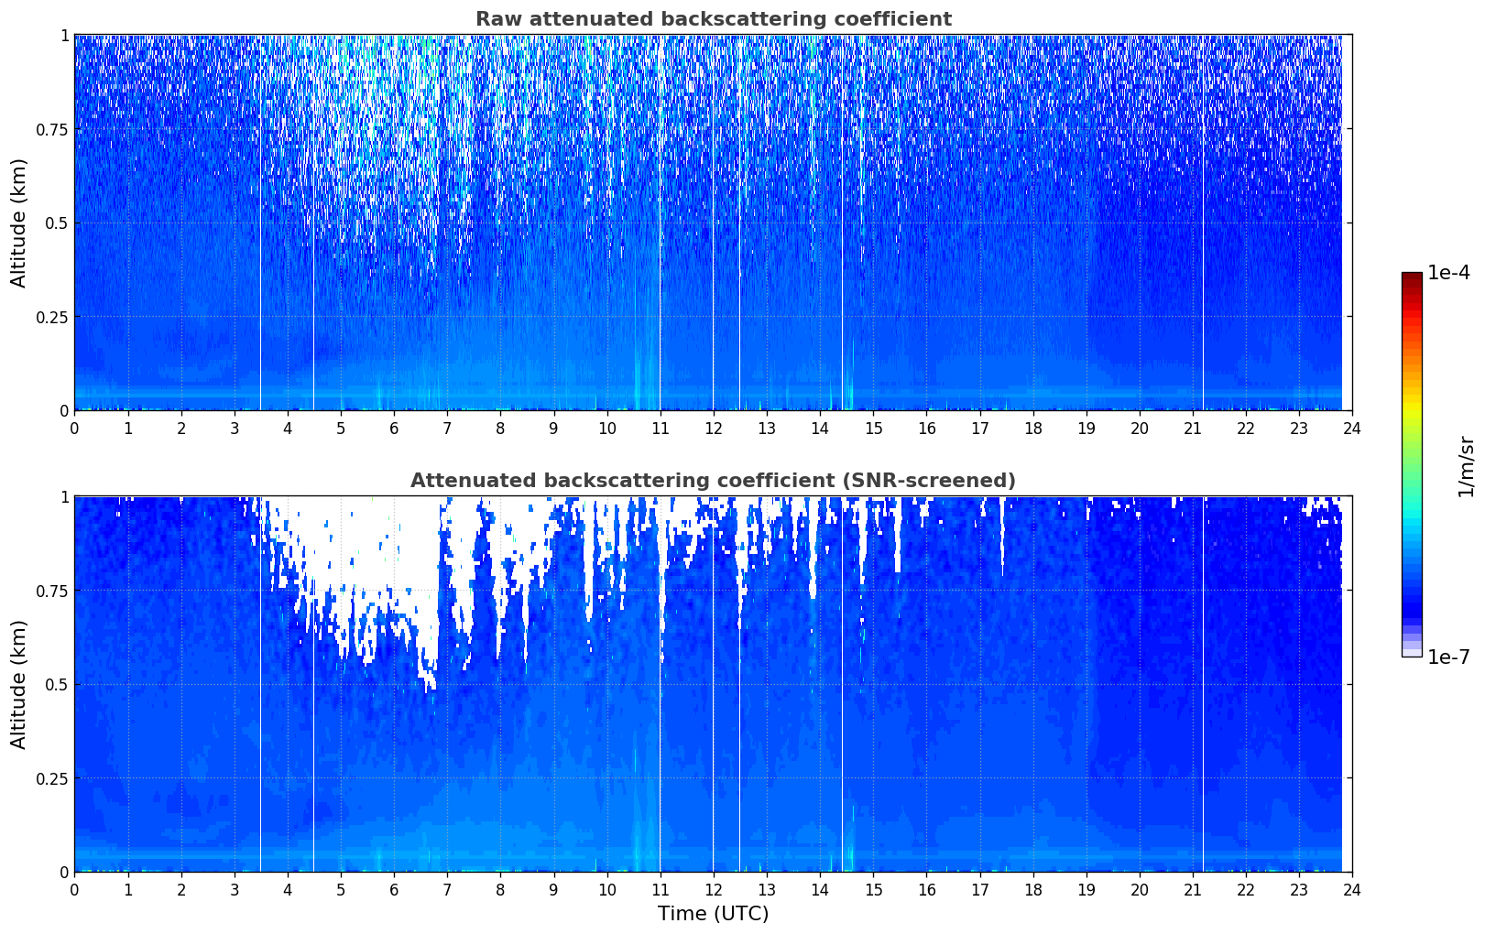
Task: Click the '1e-4' colorbar maximum label
Action: pyautogui.click(x=1448, y=274)
